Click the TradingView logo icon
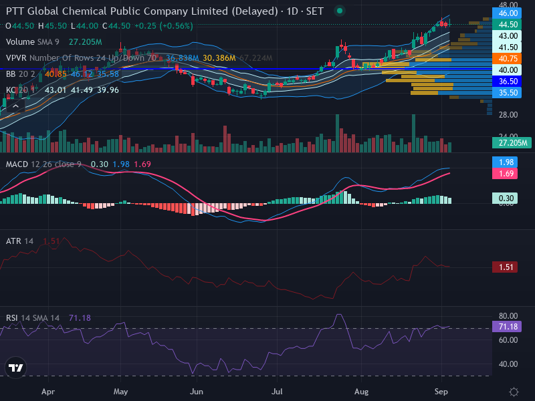 15,368
